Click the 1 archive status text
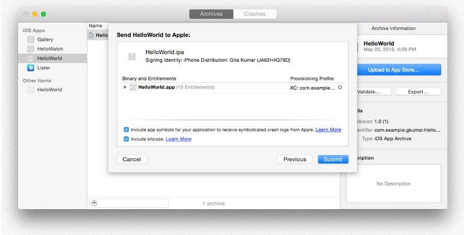The image size is (467, 235). (x=214, y=203)
